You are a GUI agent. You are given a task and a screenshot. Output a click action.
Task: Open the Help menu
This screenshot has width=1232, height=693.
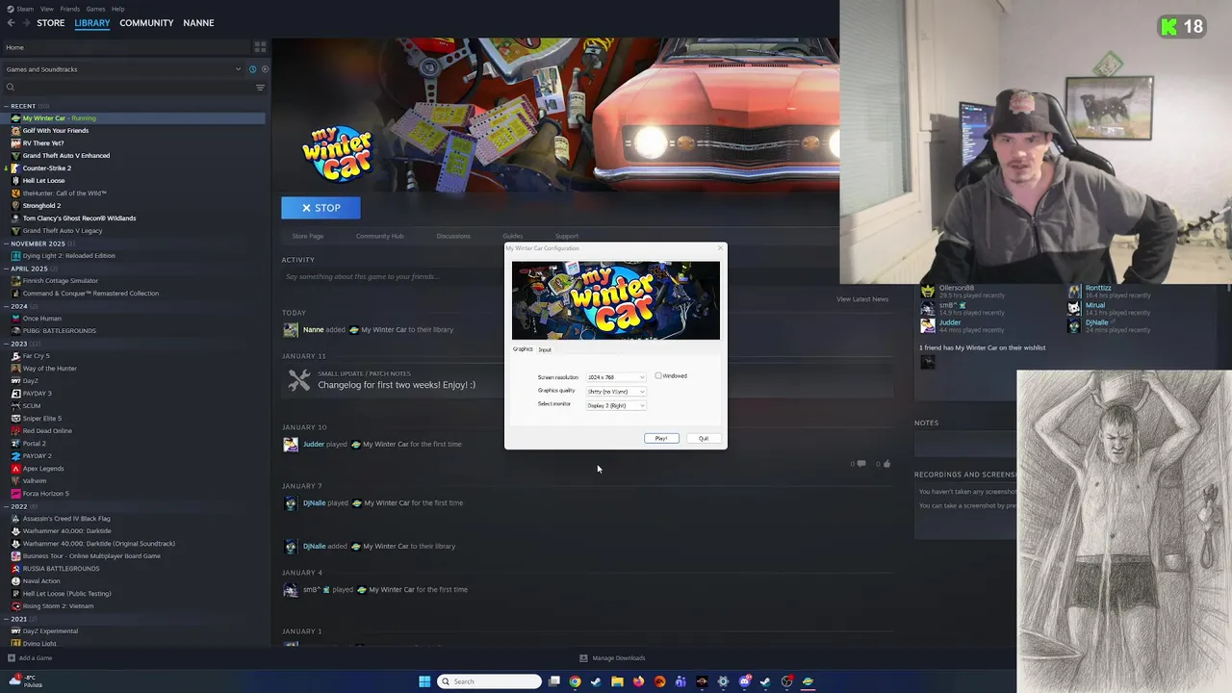[x=117, y=9]
